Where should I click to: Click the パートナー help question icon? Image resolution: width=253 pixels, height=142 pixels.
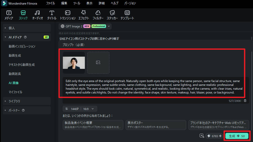(23, 110)
